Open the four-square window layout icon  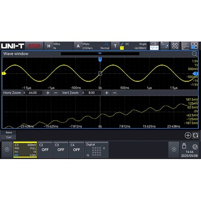[194, 46]
